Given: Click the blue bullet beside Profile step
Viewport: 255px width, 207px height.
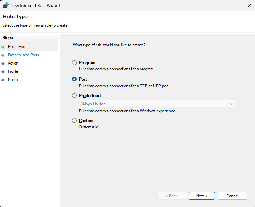Looking at the screenshot, I should point(3,71).
